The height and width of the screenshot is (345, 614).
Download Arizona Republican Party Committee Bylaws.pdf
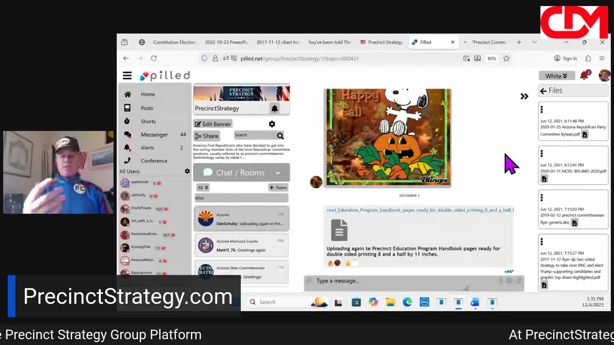click(x=585, y=135)
